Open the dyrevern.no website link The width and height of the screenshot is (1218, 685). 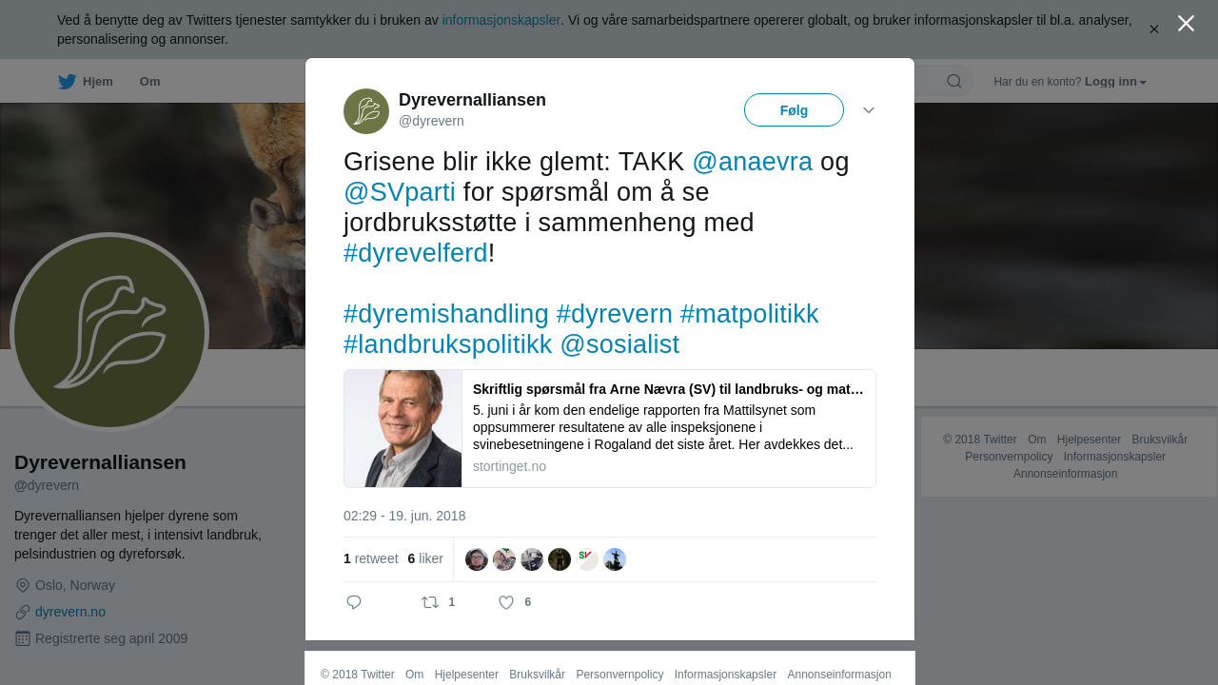[x=70, y=612]
